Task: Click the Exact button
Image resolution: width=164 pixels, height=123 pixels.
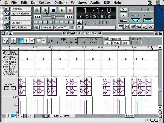Action: pyautogui.click(x=129, y=116)
